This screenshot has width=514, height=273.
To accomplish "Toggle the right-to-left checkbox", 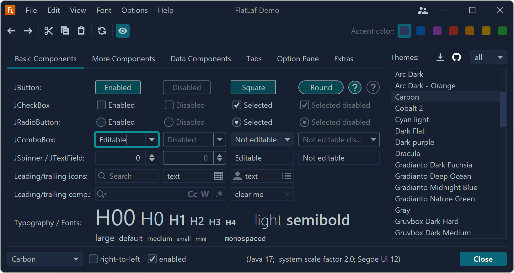I will (93, 259).
